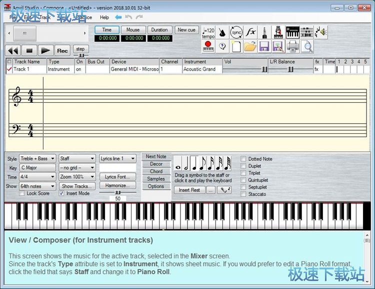Open the tempo setting (♩=120) icon
The width and height of the screenshot is (375, 289).
(x=208, y=33)
